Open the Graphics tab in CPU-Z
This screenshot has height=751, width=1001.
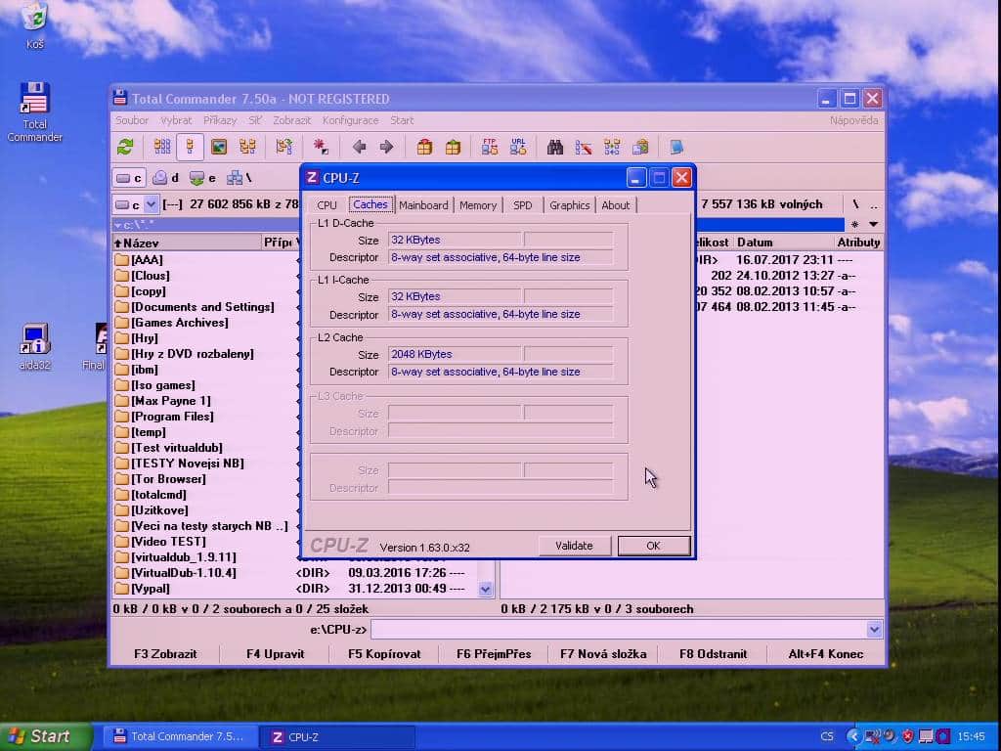(x=570, y=205)
